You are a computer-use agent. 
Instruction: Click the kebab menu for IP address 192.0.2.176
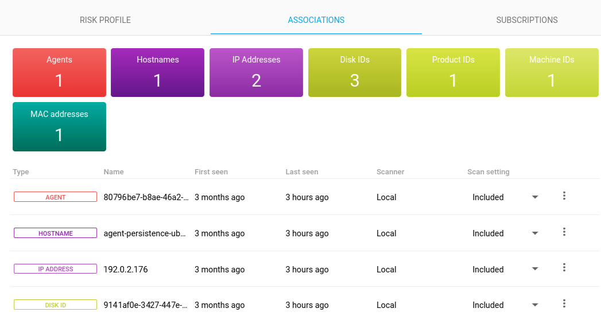click(x=564, y=268)
